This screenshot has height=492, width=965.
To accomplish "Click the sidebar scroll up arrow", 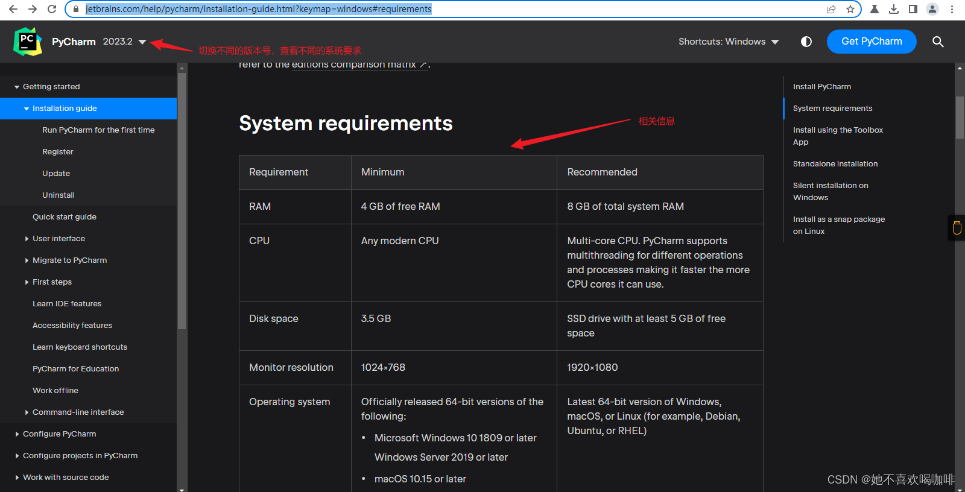I will pos(182,68).
